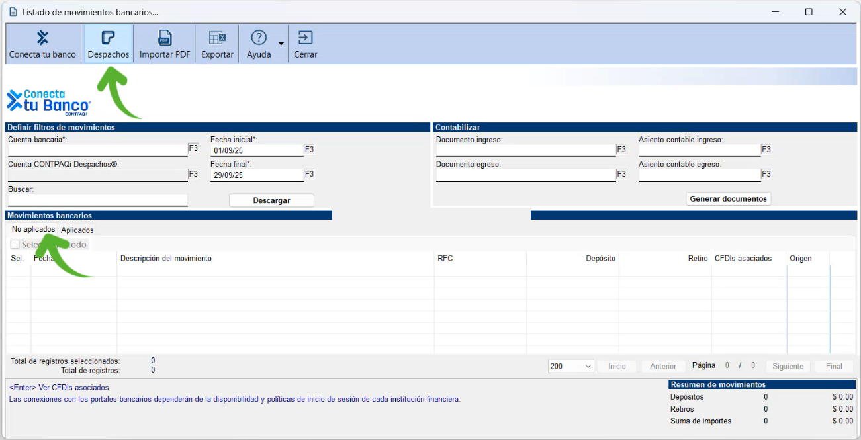The width and height of the screenshot is (861, 440).
Task: Click F3 beside Asiento contable egreso
Action: (x=766, y=174)
